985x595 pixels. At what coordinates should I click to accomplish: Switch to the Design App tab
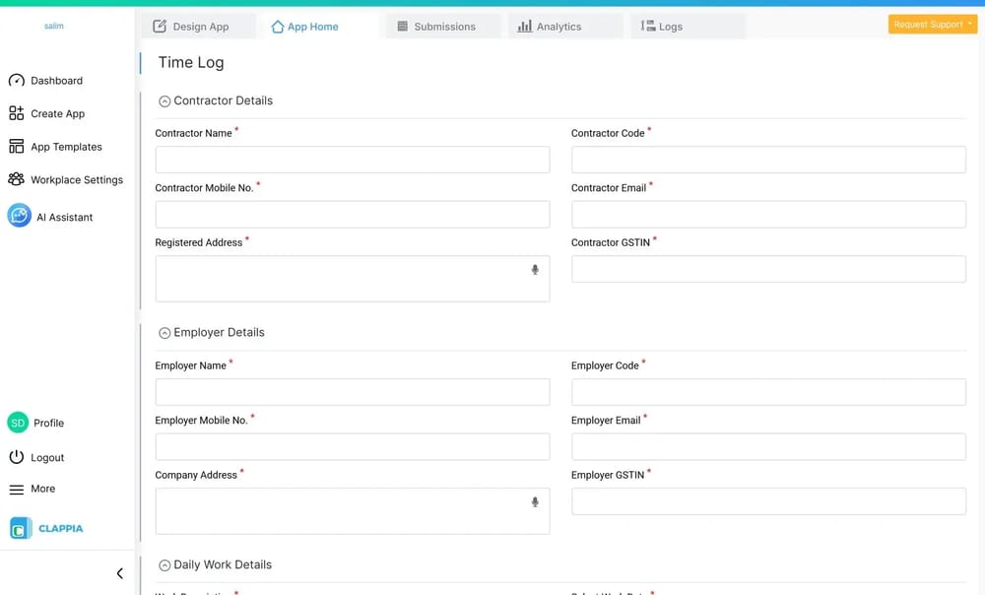(197, 26)
